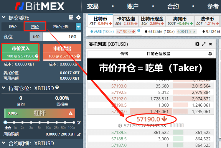Open the 账户 menu

133,6
